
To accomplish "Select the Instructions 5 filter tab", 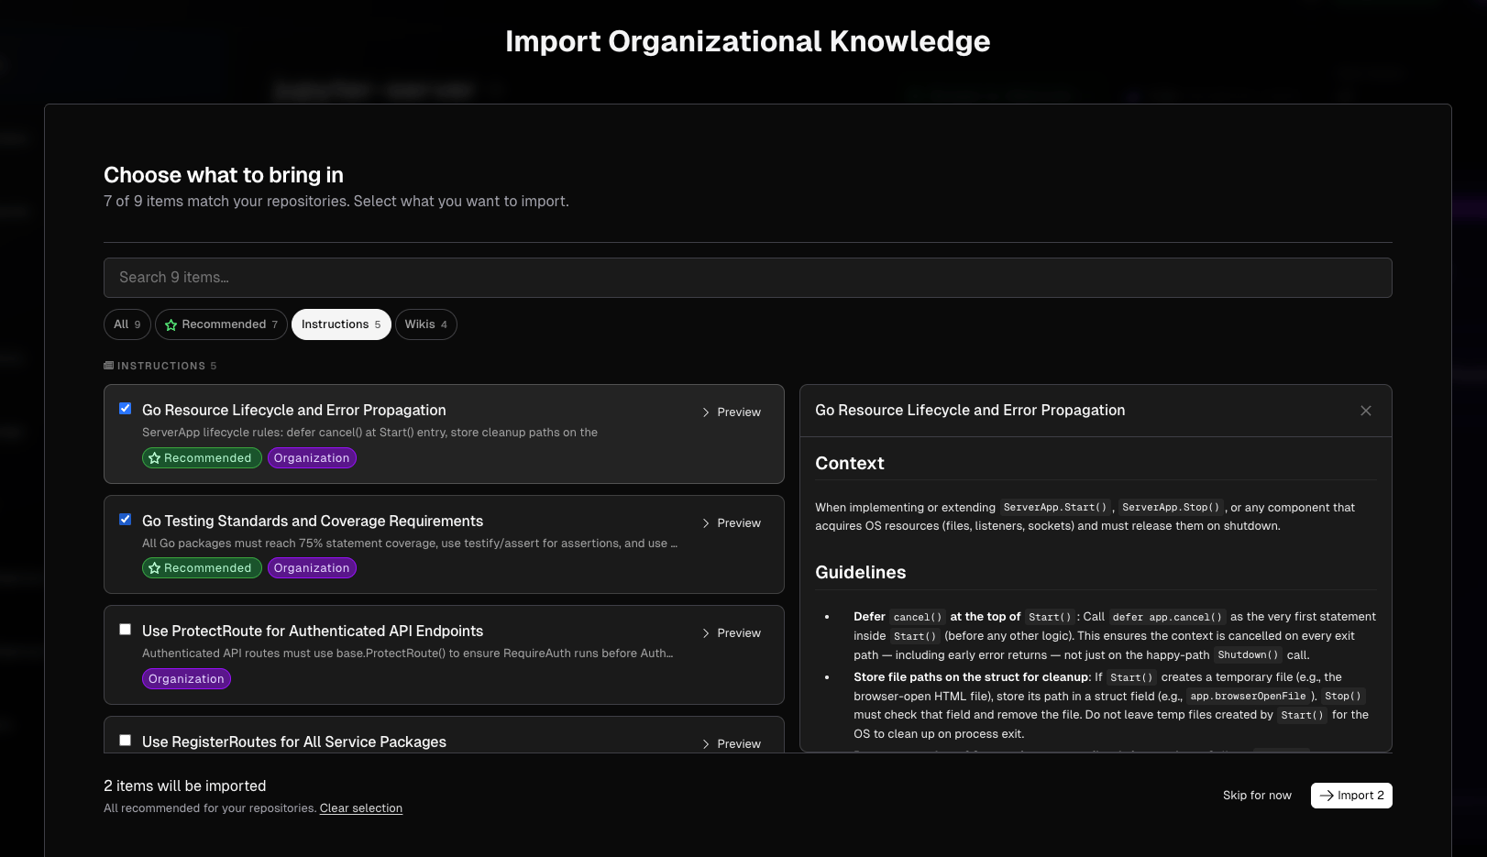I will click(x=341, y=324).
